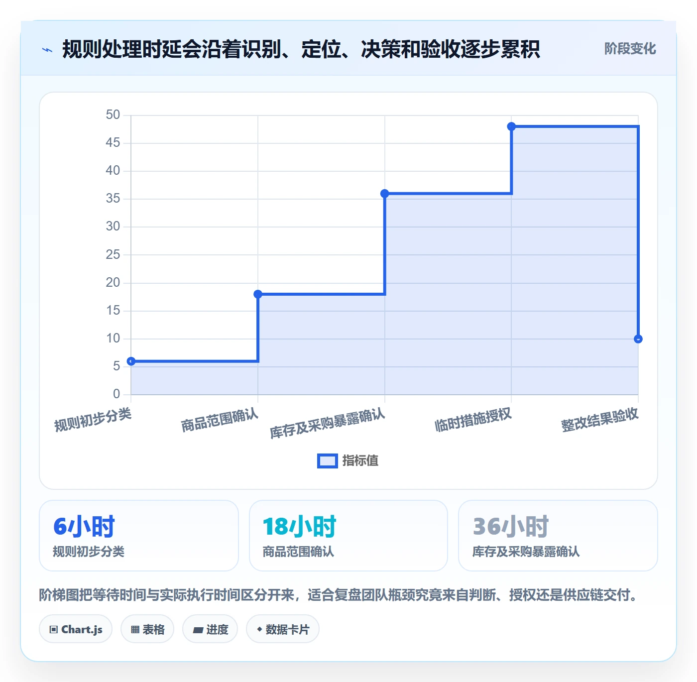Click the 临时措施授权 x-axis label
Viewport: 697px width, 682px height.
pyautogui.click(x=473, y=420)
